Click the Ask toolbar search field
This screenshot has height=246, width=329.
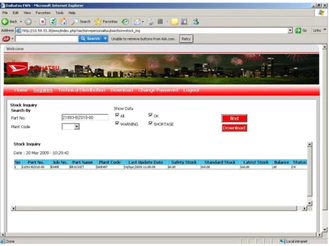coord(47,39)
